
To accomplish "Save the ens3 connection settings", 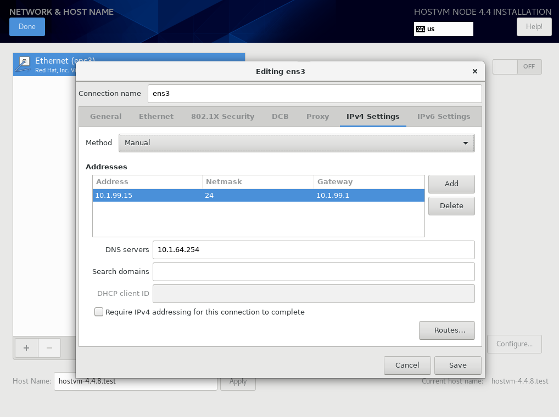I will pos(458,365).
